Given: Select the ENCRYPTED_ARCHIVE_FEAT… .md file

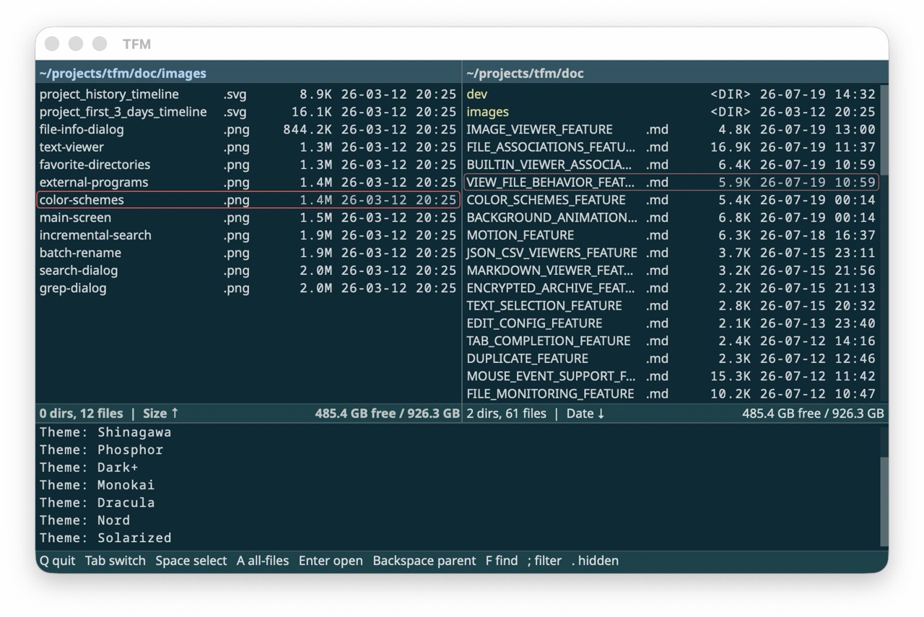Looking at the screenshot, I should coord(671,288).
